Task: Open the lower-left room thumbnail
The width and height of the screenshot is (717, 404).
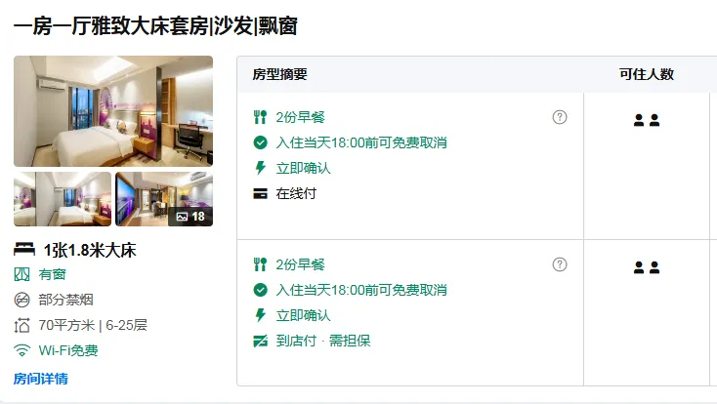Action: (63, 199)
